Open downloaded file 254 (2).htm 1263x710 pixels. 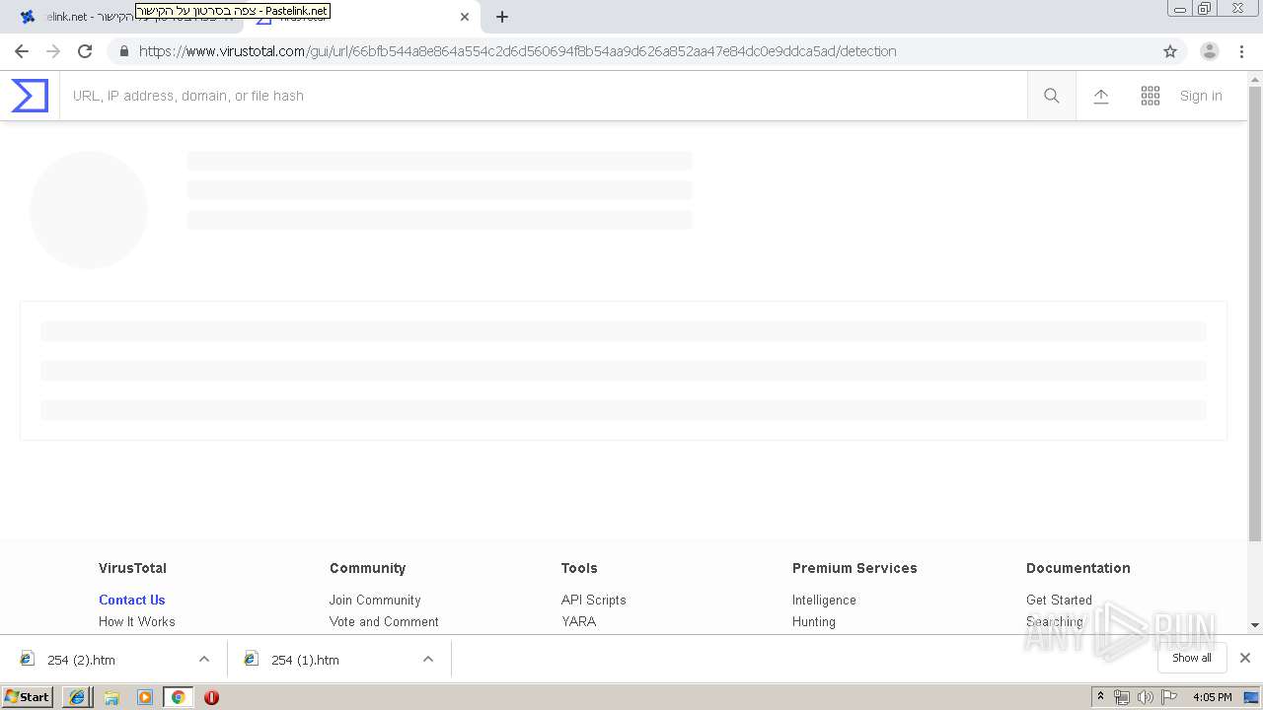pyautogui.click(x=81, y=660)
